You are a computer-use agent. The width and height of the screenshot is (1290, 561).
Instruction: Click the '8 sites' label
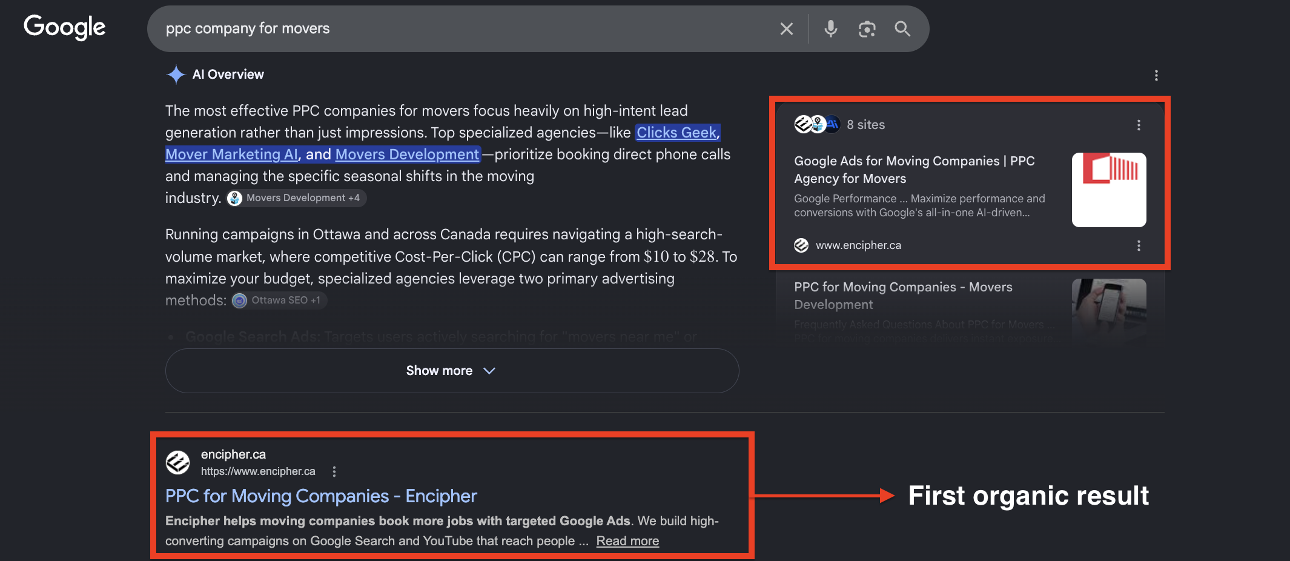[865, 125]
